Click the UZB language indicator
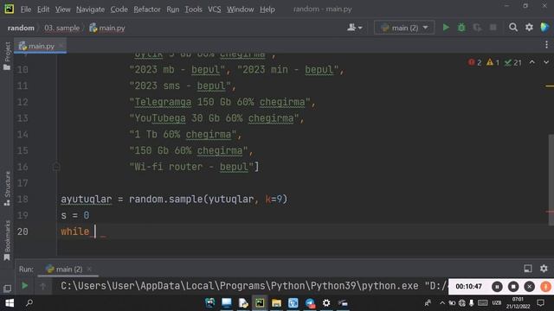 [x=496, y=303]
